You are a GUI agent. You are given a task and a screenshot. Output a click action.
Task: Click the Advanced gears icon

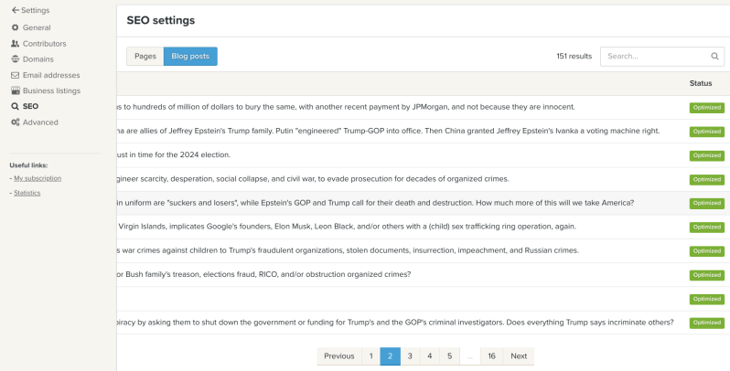(x=15, y=122)
